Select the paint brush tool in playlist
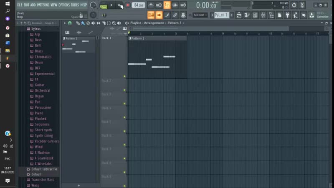 [83, 23]
